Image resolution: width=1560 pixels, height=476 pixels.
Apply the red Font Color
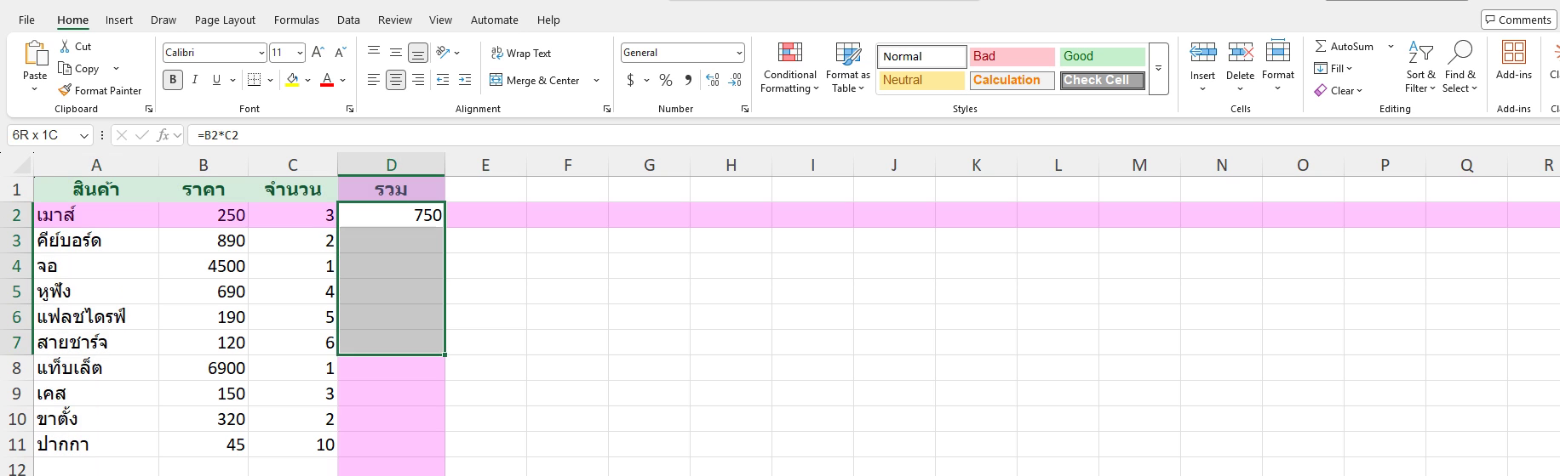pyautogui.click(x=327, y=80)
